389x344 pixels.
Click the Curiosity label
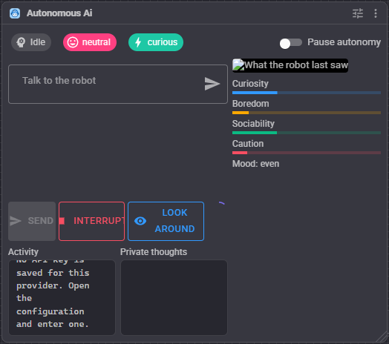[250, 84]
